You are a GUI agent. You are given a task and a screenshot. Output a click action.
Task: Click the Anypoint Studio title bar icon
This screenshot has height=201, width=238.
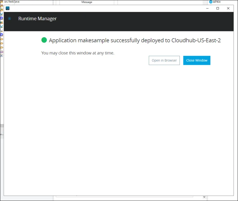[x=8, y=8]
